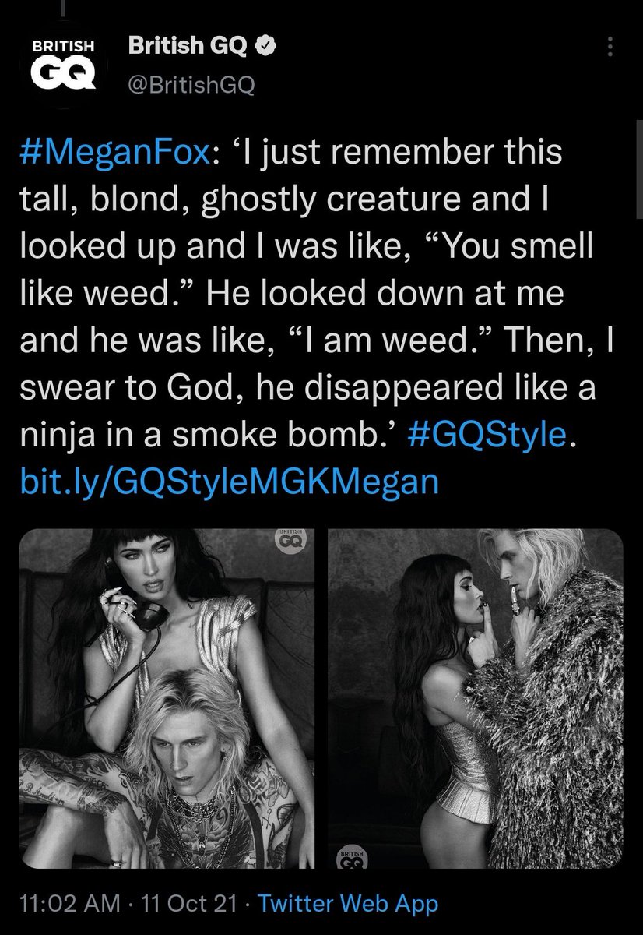View the left photo with telephone
The height and width of the screenshot is (935, 643).
click(x=167, y=699)
